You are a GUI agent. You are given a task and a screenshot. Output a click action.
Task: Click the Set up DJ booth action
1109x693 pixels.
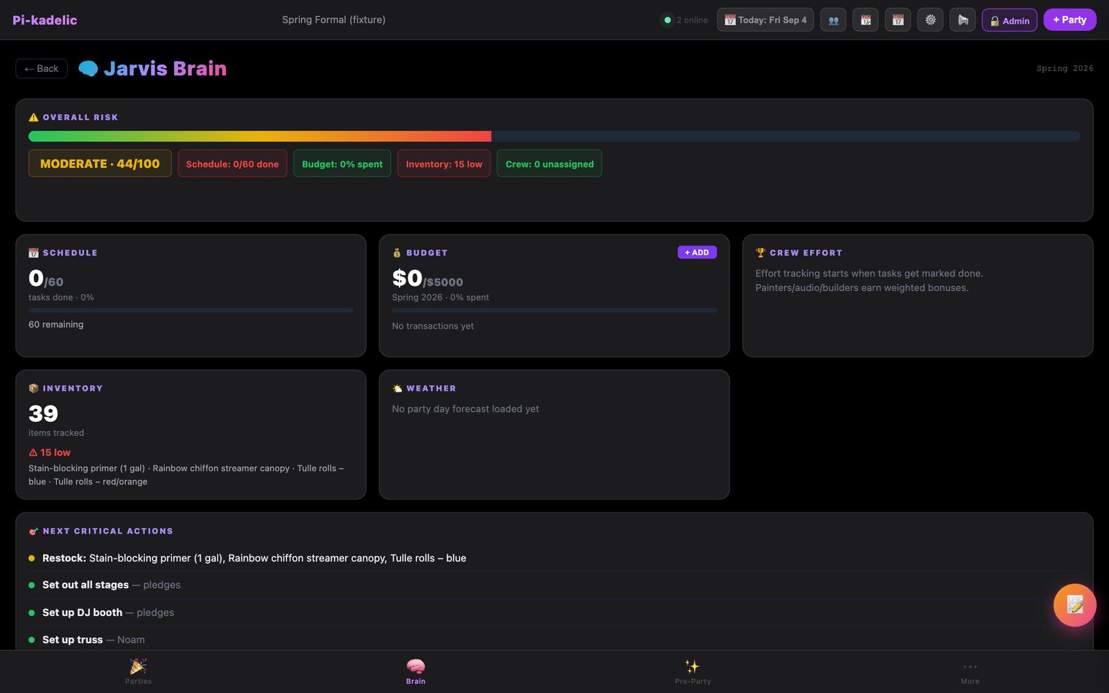pyautogui.click(x=554, y=613)
